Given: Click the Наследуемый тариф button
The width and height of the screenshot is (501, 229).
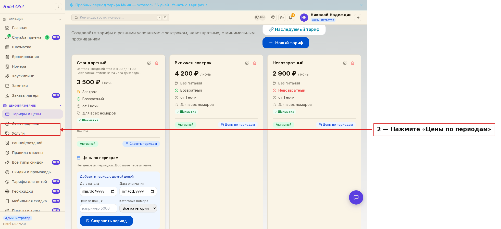Looking at the screenshot, I should pyautogui.click(x=294, y=30).
